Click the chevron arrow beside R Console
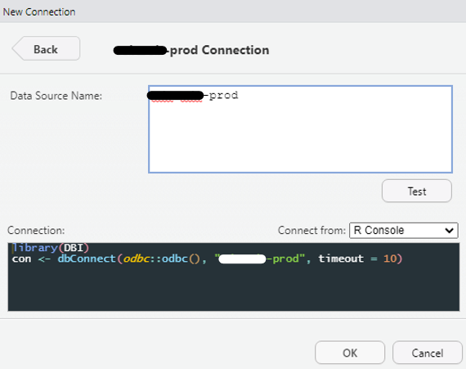 pos(449,231)
